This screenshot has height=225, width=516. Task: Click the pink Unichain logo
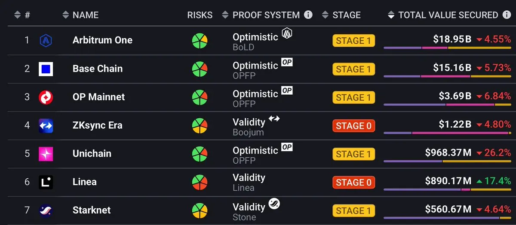[x=46, y=154]
